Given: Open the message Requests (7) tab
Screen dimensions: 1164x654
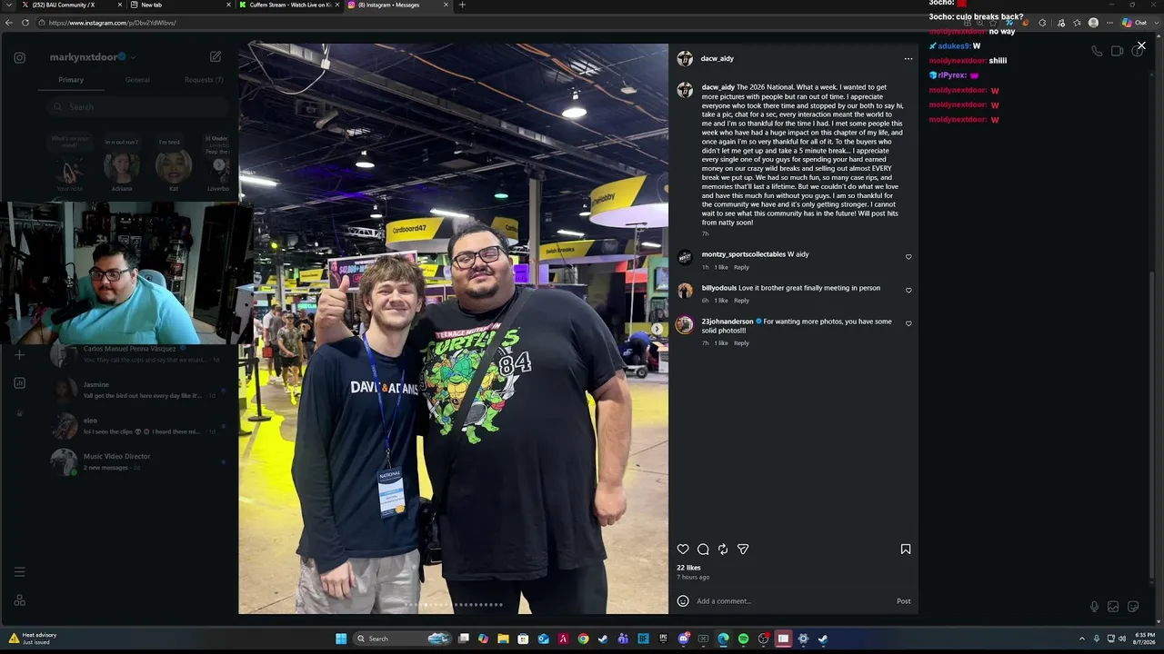Looking at the screenshot, I should coord(204,80).
